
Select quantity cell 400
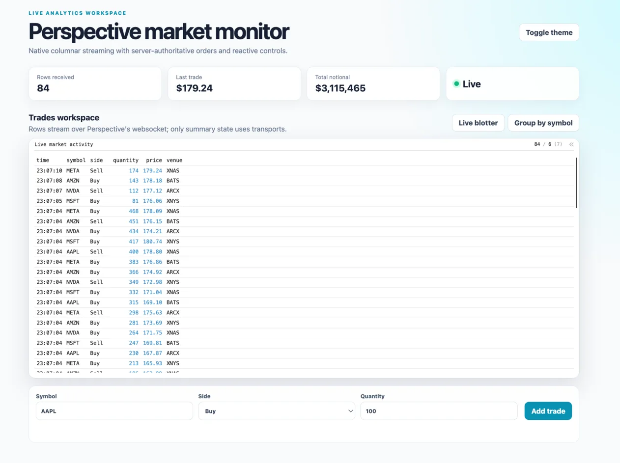point(134,252)
